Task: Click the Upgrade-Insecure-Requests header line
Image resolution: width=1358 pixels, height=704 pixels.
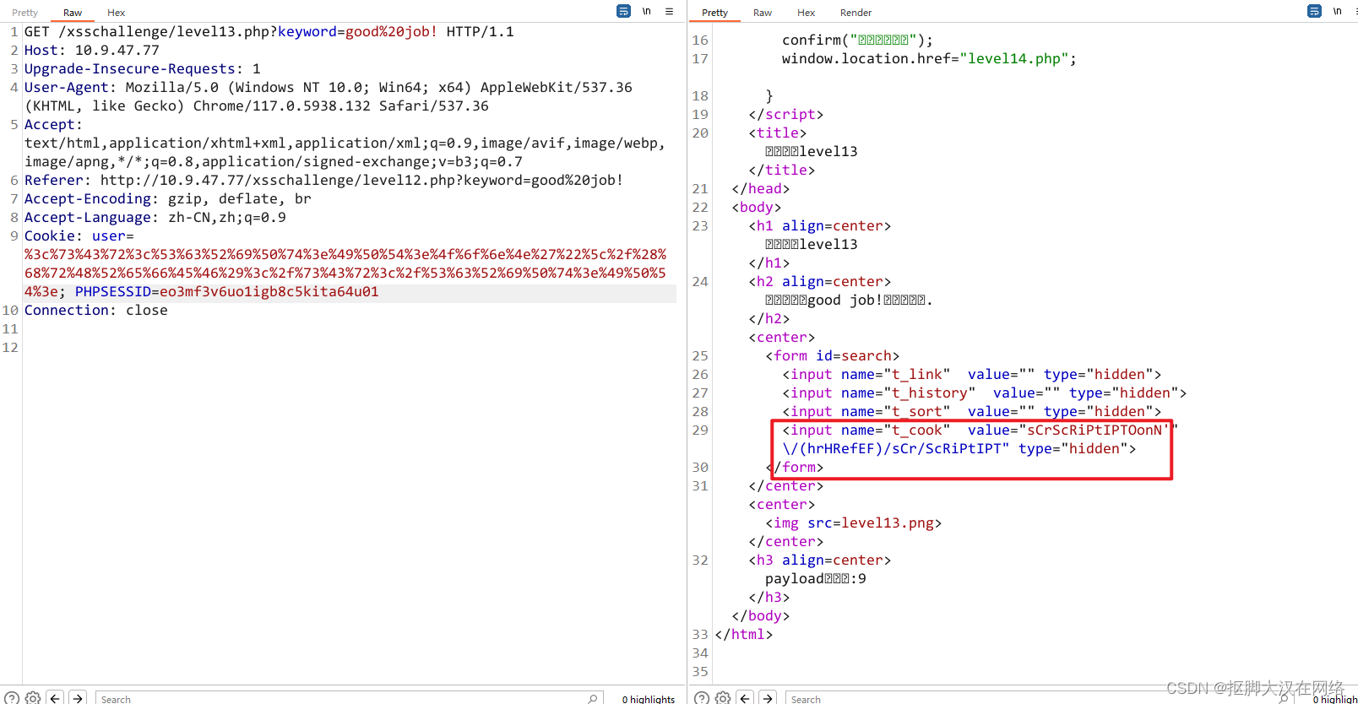Action: (142, 68)
